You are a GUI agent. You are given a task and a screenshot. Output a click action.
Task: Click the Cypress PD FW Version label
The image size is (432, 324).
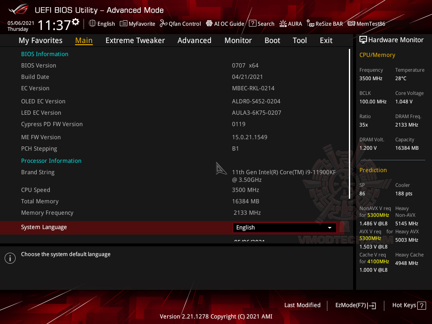52,124
